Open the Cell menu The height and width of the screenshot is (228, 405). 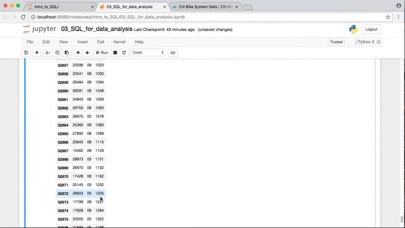(101, 42)
